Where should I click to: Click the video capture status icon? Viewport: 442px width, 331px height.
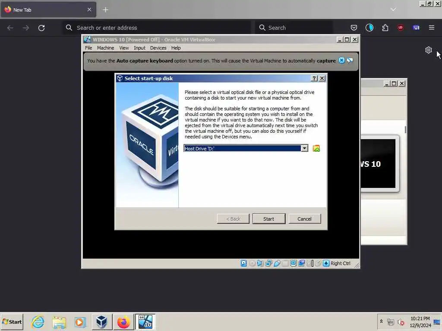(x=301, y=263)
